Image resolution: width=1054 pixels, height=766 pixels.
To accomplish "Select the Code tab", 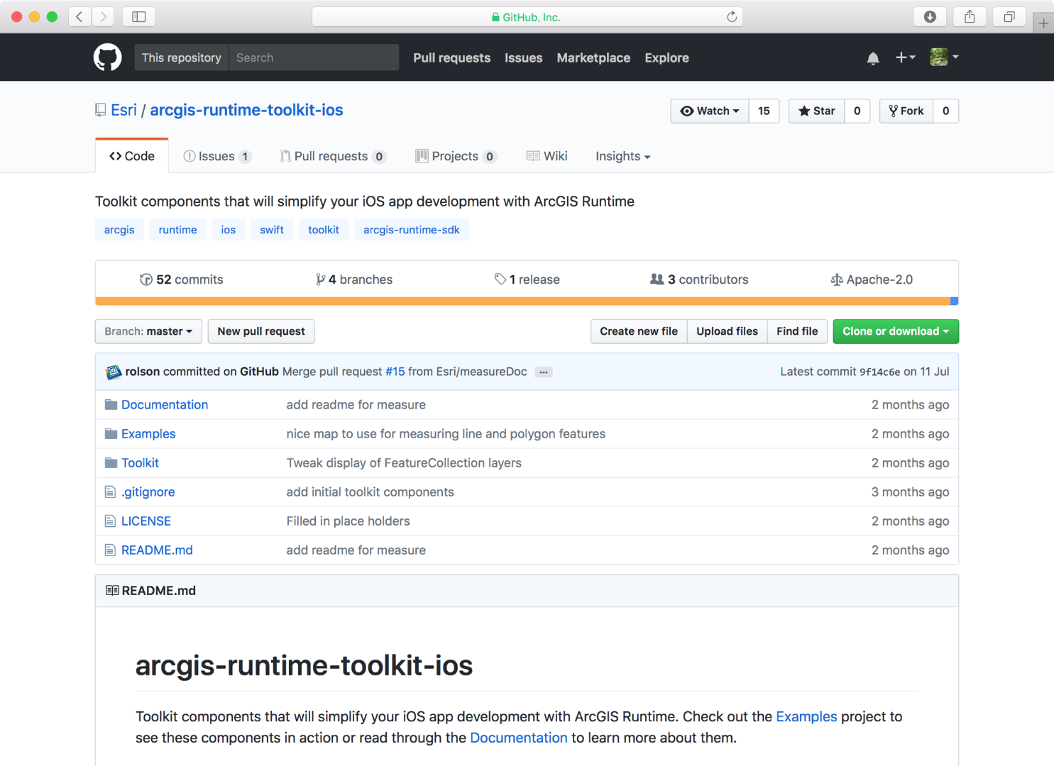I will (132, 156).
